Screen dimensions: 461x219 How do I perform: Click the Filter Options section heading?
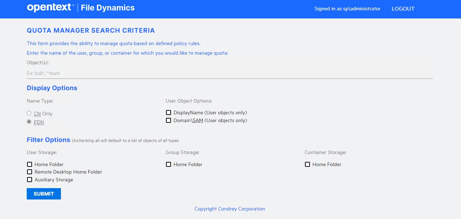tap(48, 140)
